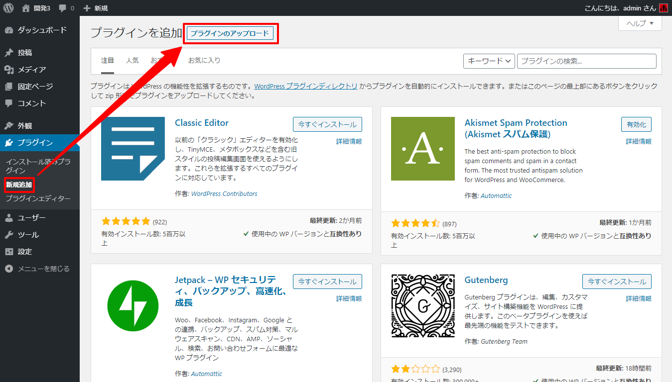
Task: Click the 投稿 pin icon
Action: [9, 53]
